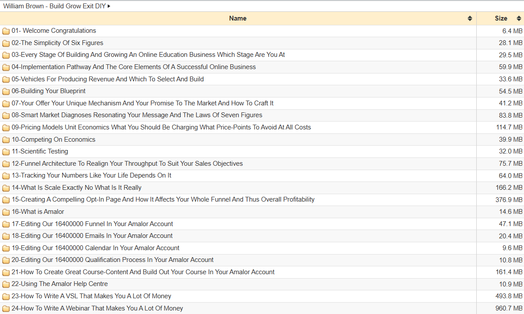Screen dimensions: 524x314
Task: Open 13-Tracking Your Numbers folder link
Action: tap(91, 175)
